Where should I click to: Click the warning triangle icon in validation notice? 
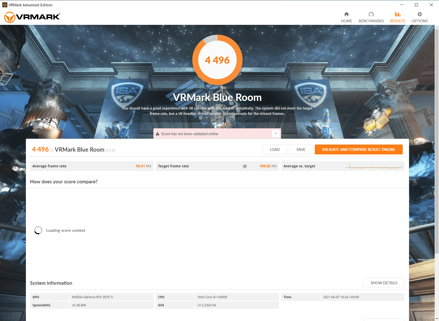click(x=157, y=134)
